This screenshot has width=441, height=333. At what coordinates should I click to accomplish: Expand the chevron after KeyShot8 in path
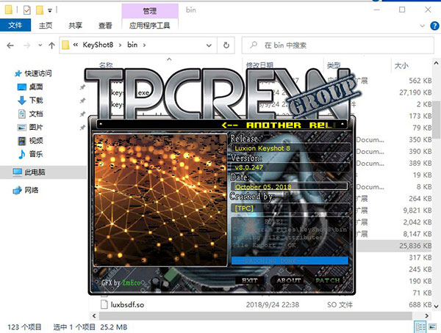click(120, 45)
